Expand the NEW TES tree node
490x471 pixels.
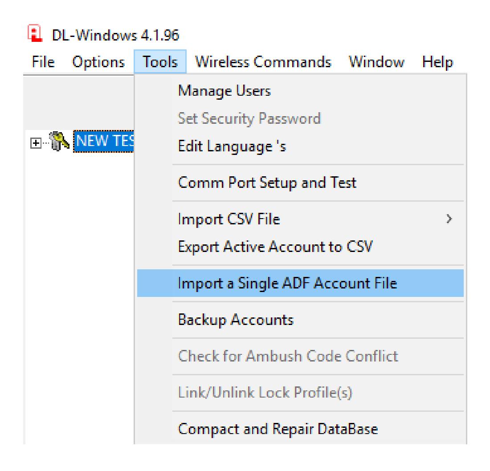tap(36, 143)
